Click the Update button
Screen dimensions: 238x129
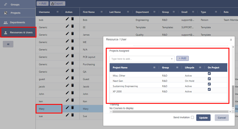pos(203,118)
